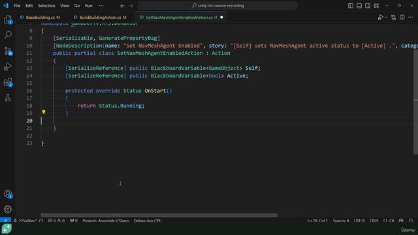Click line number 22 in the gutter
Viewport: 418px width, 235px height.
29,136
